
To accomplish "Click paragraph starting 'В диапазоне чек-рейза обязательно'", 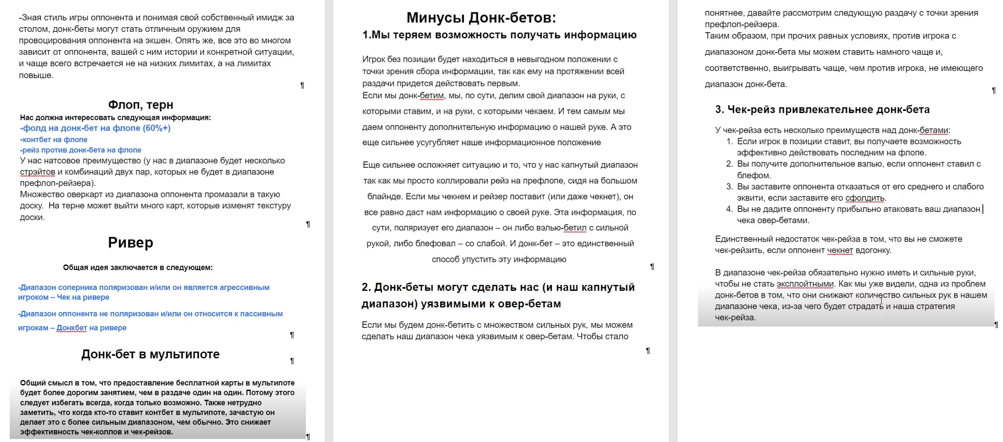I will tap(851, 295).
